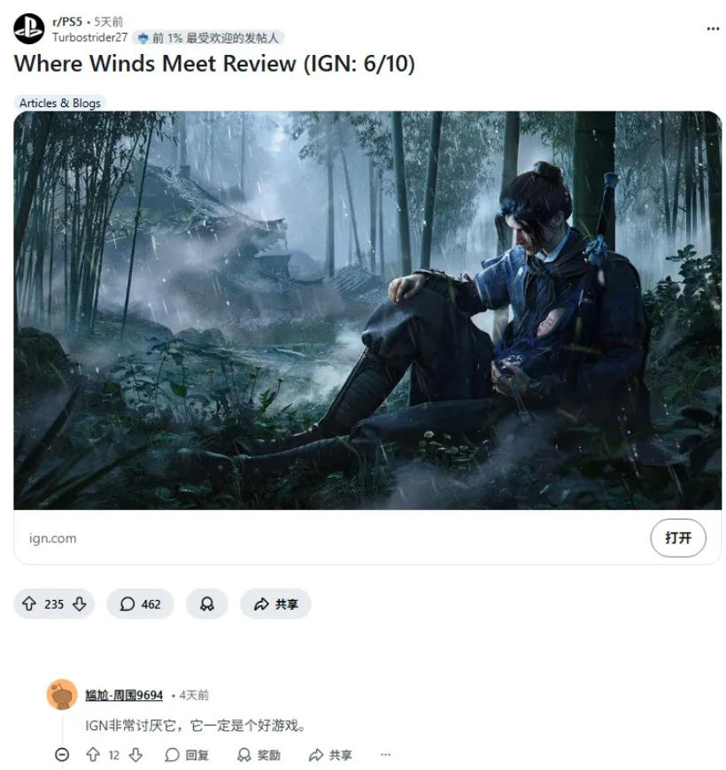Screen dimensions: 726x770
Task: Open the 462 comments button
Action: pos(141,604)
